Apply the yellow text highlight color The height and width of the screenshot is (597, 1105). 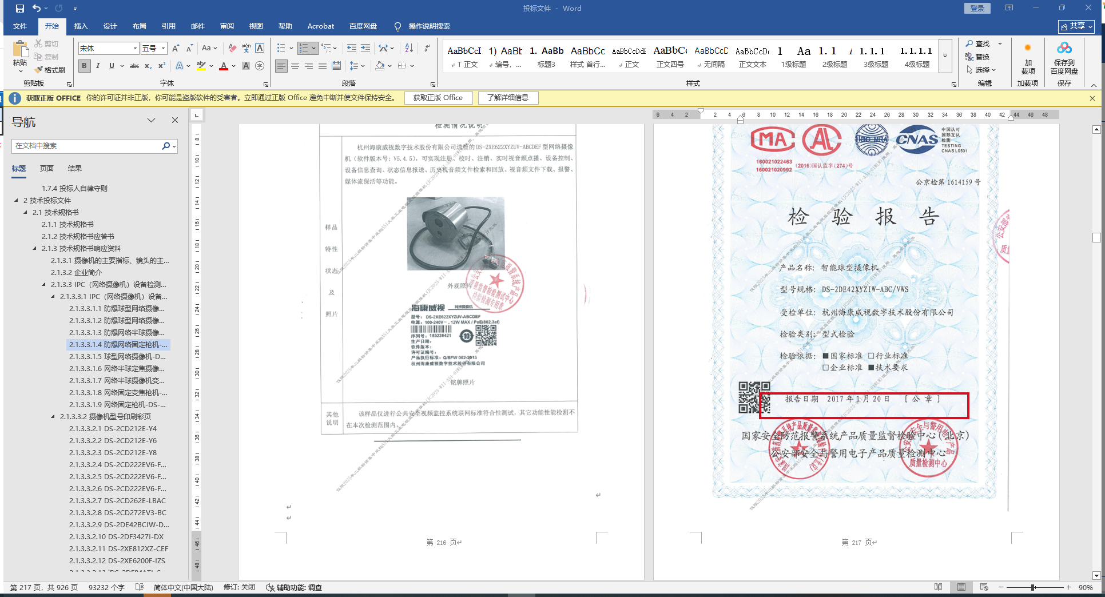[x=201, y=66]
